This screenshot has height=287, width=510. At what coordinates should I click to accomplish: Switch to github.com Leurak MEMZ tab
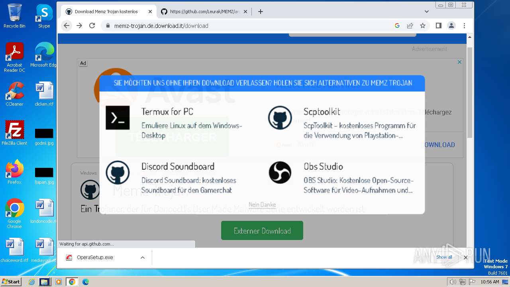205,12
